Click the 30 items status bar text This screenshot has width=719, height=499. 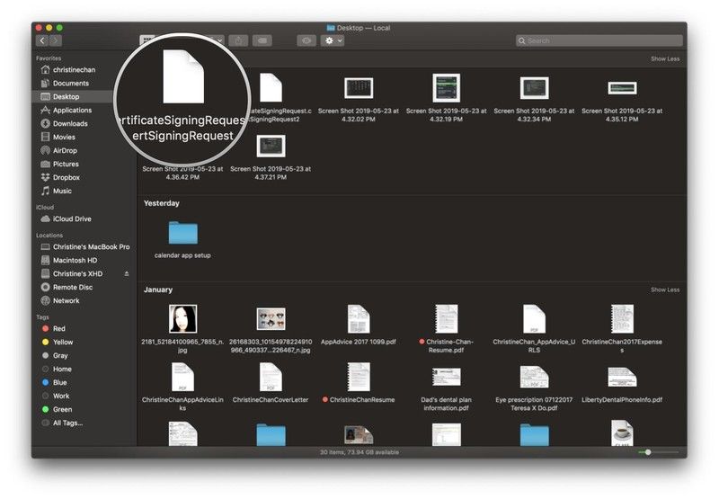click(x=359, y=452)
